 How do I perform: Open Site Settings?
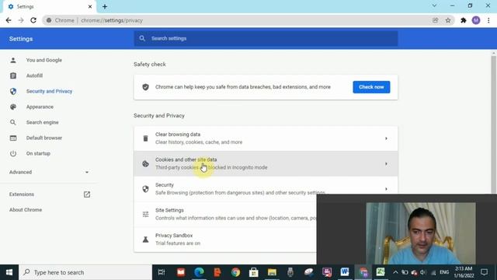point(225,215)
